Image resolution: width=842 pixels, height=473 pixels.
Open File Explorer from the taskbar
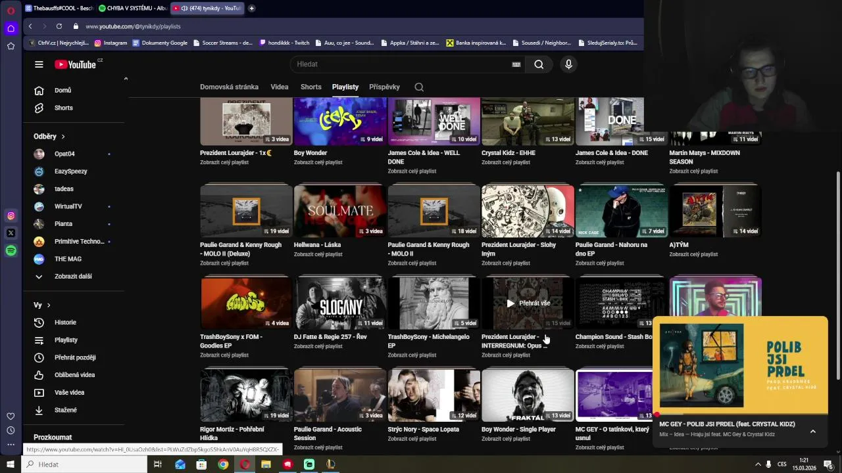(266, 464)
